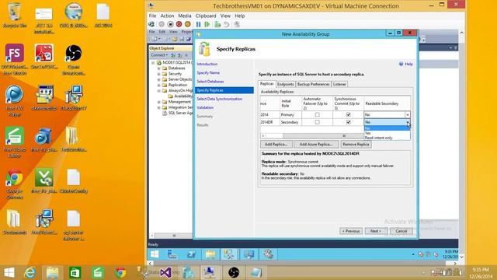Click the green Reset/Start icon in VM toolbar
This screenshot has height=280, width=497.
pos(207,24)
